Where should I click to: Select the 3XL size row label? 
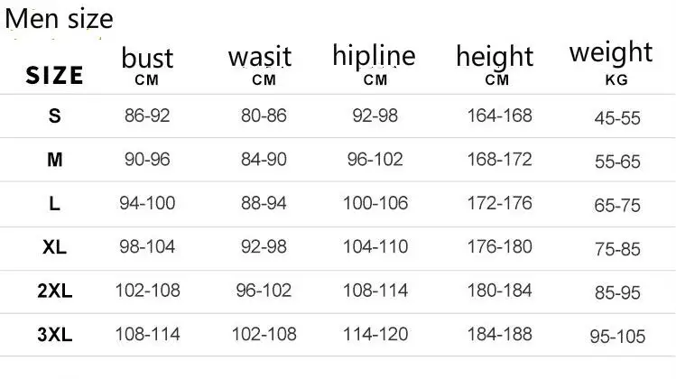click(55, 335)
